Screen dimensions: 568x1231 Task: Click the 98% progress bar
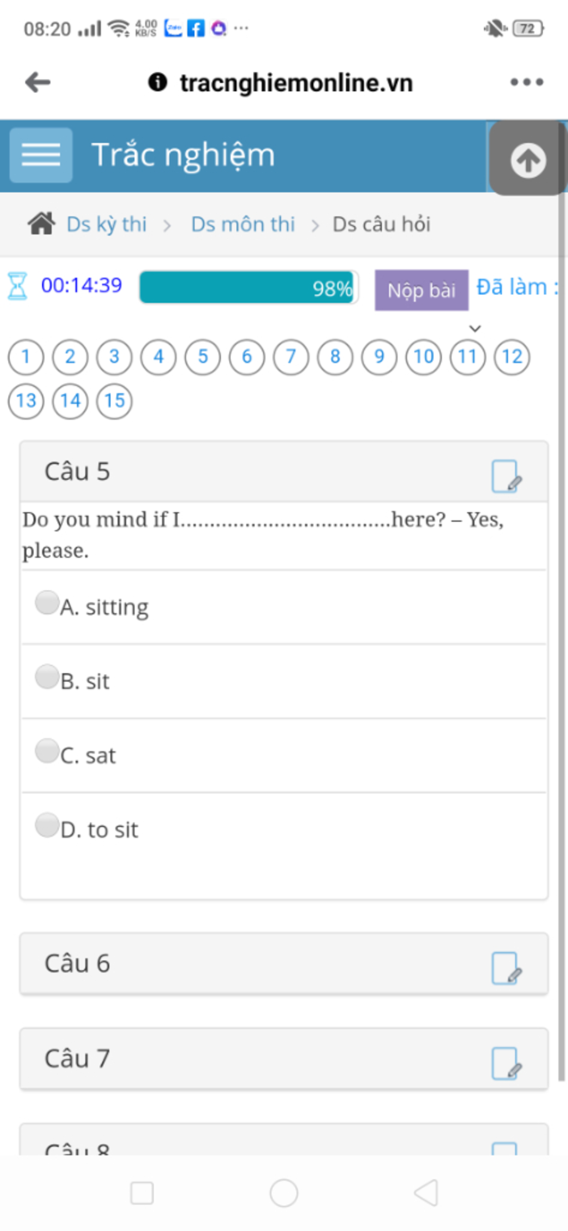[x=248, y=288]
